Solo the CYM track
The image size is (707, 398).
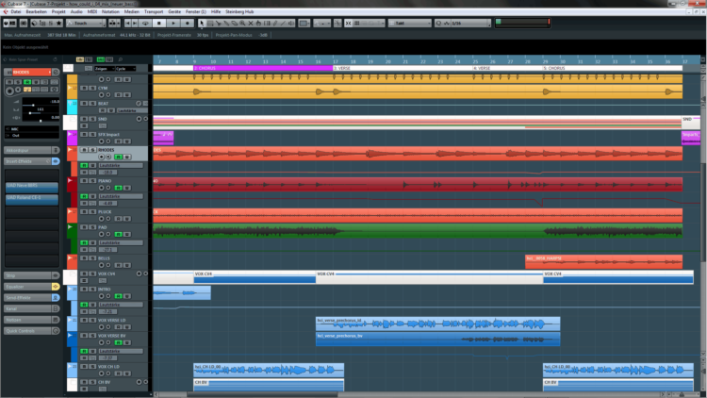point(92,88)
